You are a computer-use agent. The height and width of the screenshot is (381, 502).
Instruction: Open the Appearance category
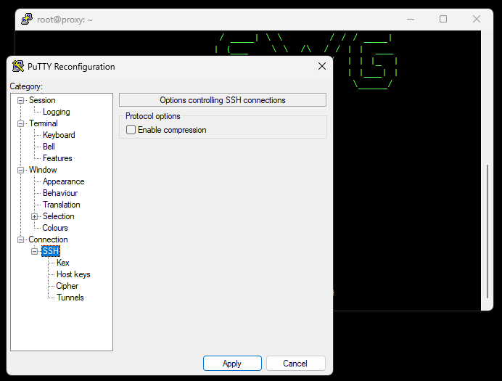click(x=63, y=181)
